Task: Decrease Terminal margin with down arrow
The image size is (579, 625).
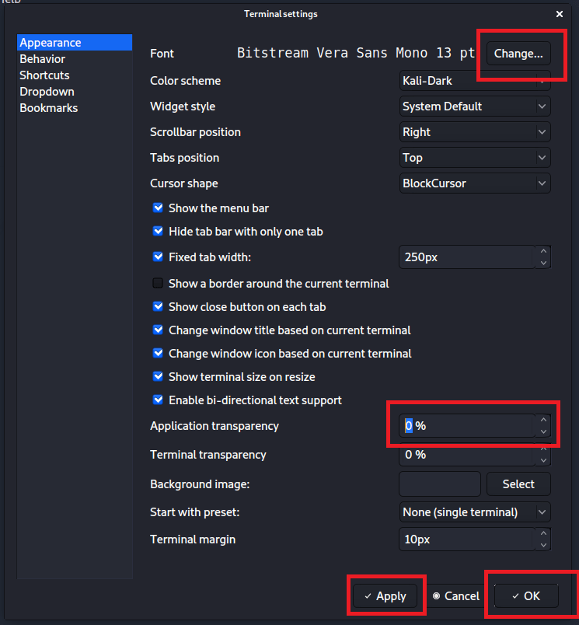Action: coord(543,544)
